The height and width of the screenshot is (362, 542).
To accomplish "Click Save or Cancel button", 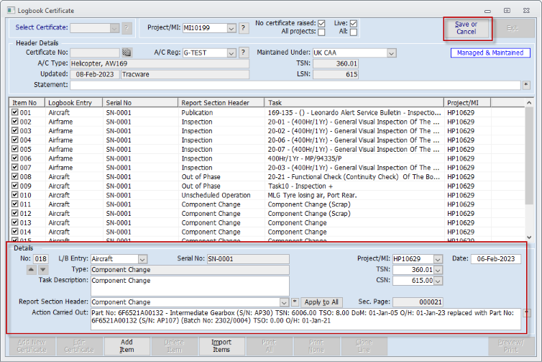I will 466,28.
